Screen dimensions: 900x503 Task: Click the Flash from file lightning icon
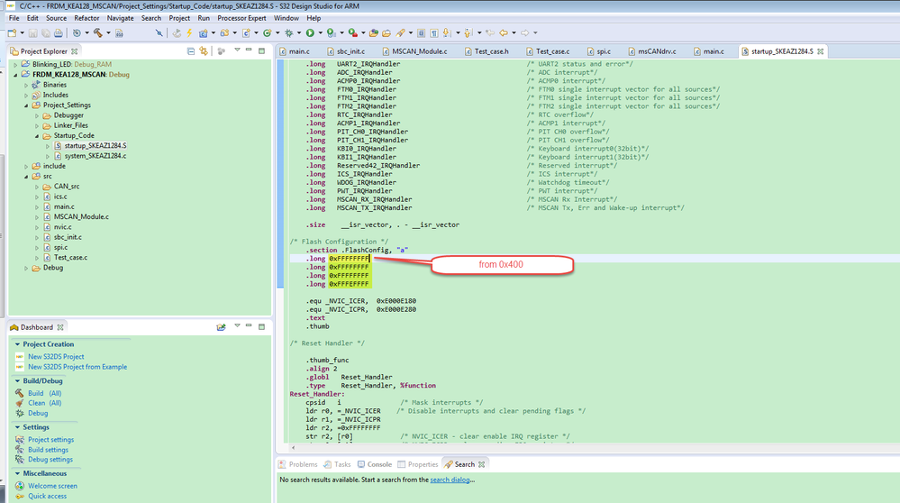click(x=189, y=33)
